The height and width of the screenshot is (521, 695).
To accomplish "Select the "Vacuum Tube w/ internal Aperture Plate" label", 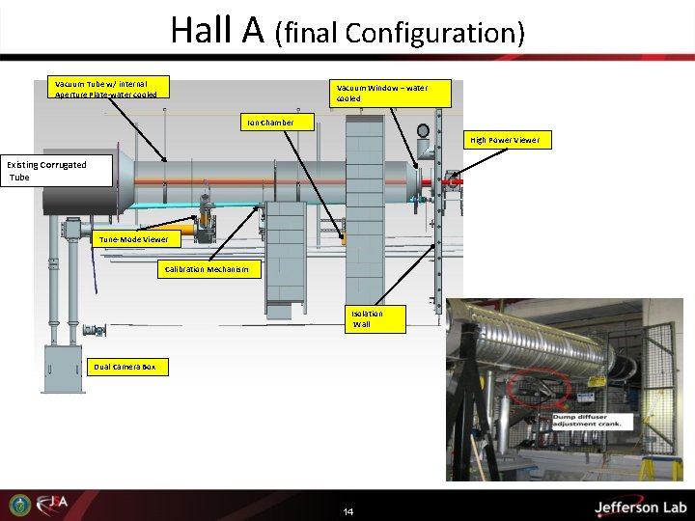I will pyautogui.click(x=108, y=87).
